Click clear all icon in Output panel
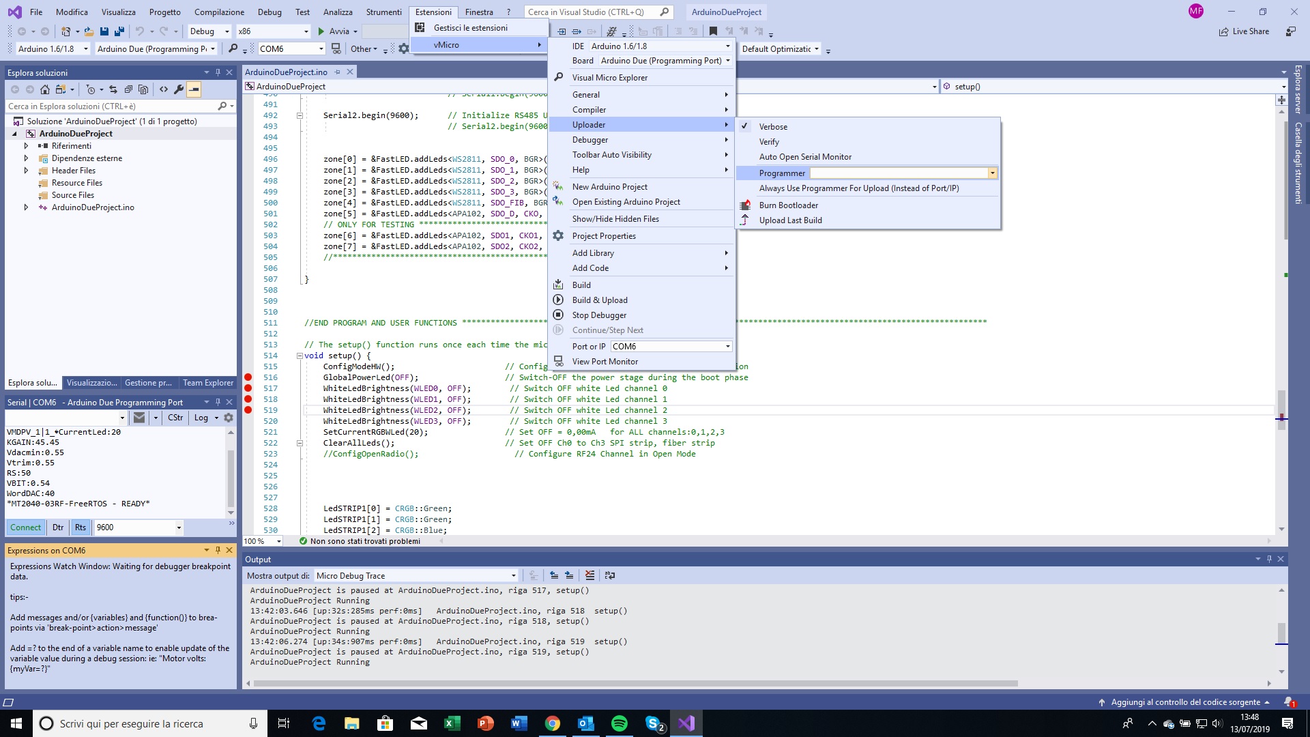 [590, 575]
